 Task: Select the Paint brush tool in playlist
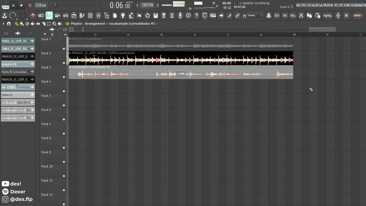[x=22, y=24]
